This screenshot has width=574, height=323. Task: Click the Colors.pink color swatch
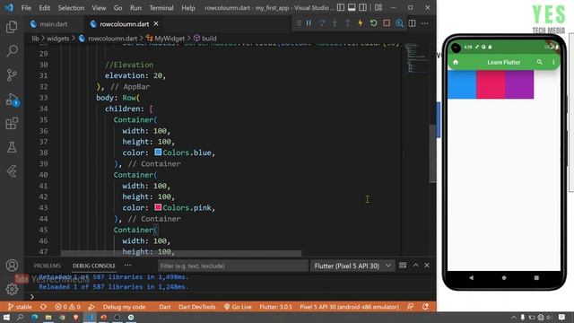coord(158,207)
